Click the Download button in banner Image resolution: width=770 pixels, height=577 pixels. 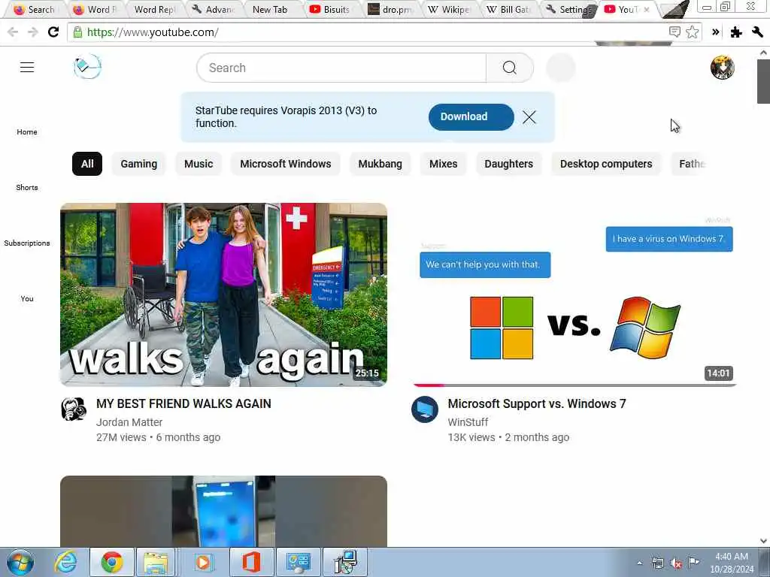click(x=471, y=116)
